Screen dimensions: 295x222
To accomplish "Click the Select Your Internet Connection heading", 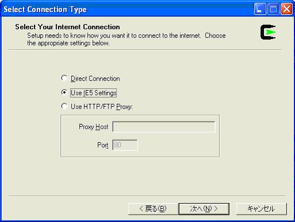I will point(68,27).
